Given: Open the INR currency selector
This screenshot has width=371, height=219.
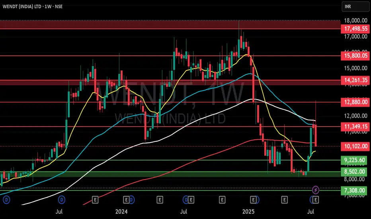Looking at the screenshot, I should pyautogui.click(x=355, y=7).
